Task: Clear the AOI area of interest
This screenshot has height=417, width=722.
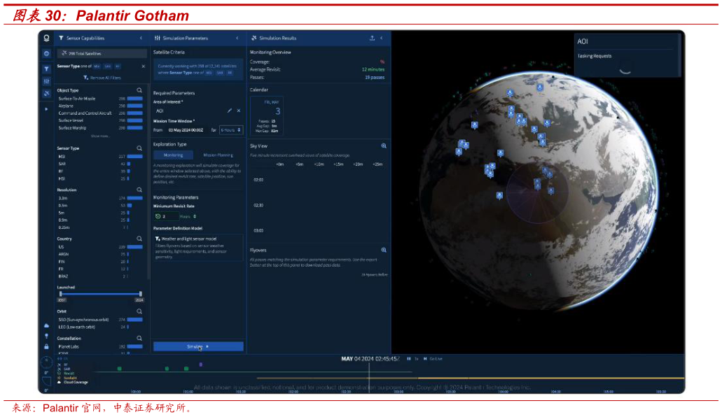Action: pyautogui.click(x=239, y=111)
